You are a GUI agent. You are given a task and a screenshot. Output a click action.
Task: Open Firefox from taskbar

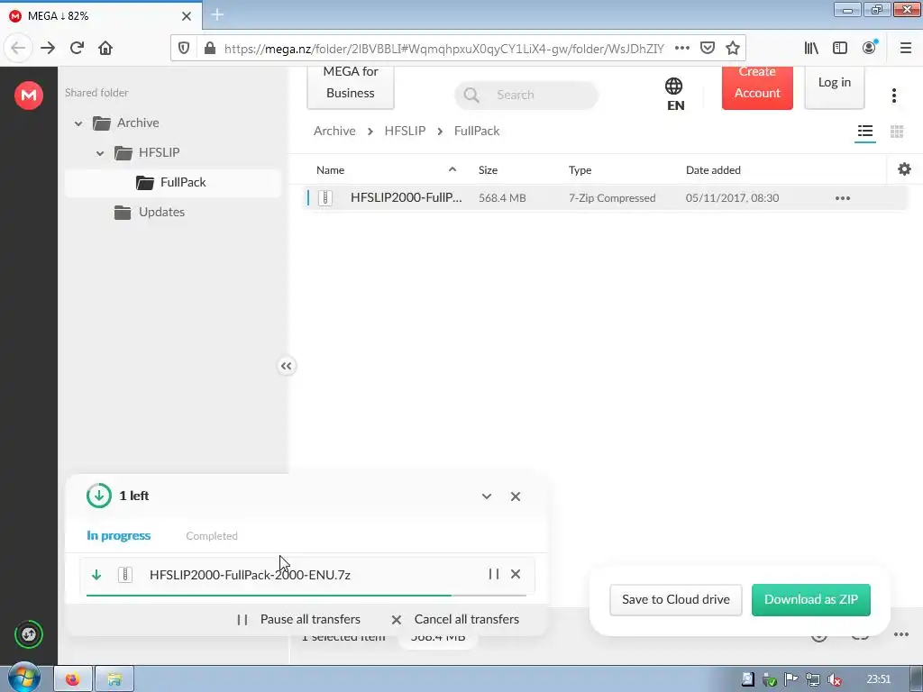73,679
